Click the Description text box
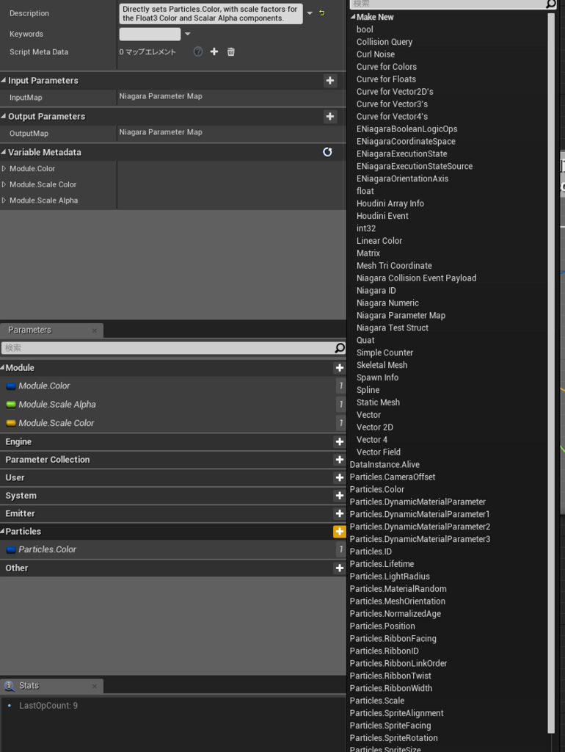 [x=211, y=13]
